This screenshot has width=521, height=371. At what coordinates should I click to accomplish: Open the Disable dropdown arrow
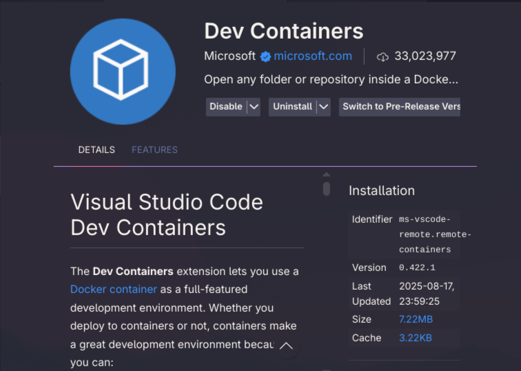254,107
